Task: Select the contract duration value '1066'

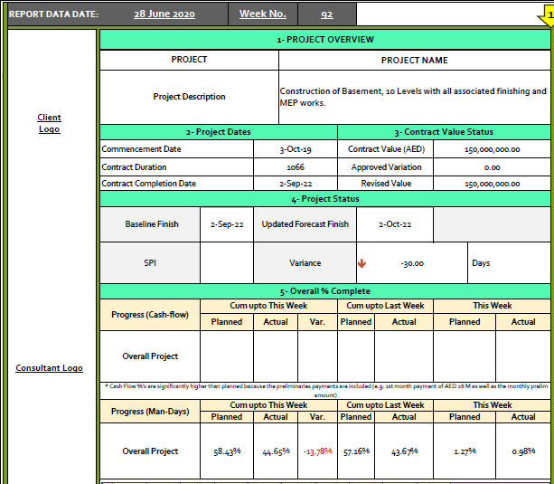Action: point(296,167)
